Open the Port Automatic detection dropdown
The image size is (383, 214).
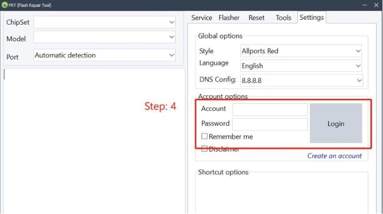tap(104, 56)
